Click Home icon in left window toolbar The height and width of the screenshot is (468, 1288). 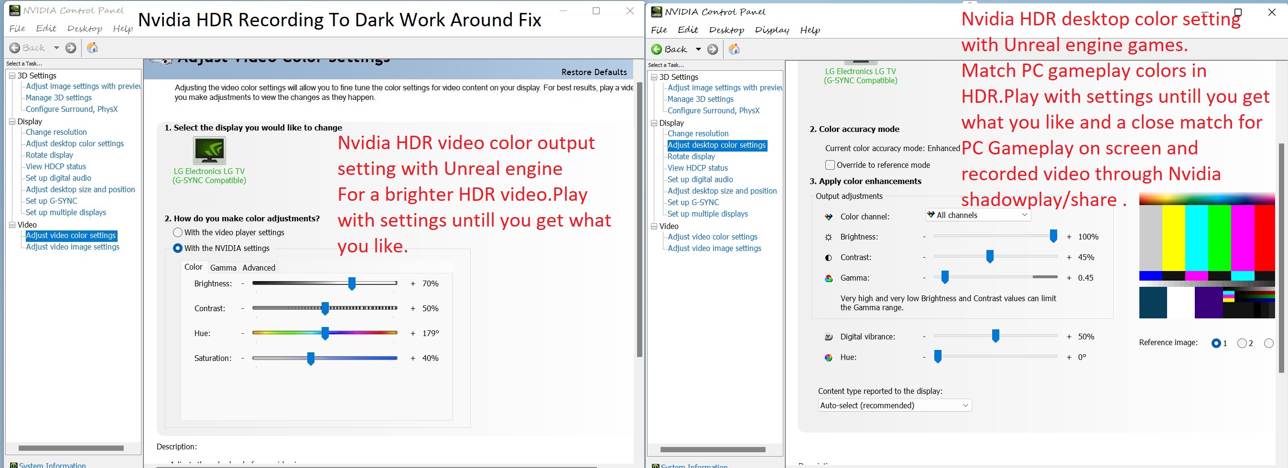point(93,48)
